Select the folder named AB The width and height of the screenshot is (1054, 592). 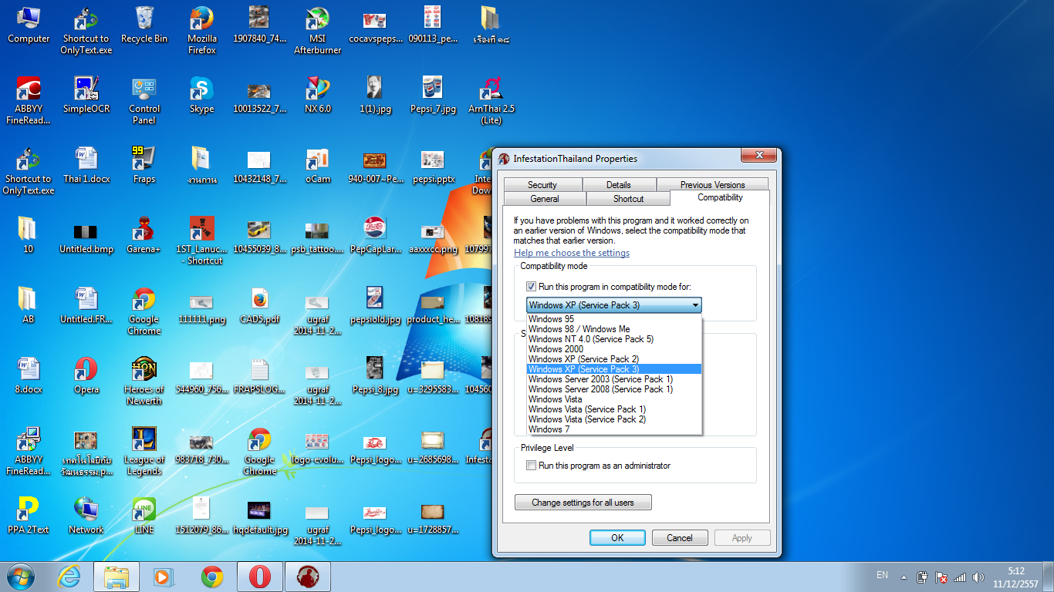coord(29,306)
